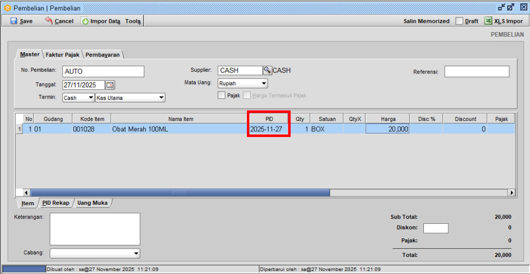The height and width of the screenshot is (274, 530).
Task: Click the Cancel undo arrow icon
Action: pos(49,21)
